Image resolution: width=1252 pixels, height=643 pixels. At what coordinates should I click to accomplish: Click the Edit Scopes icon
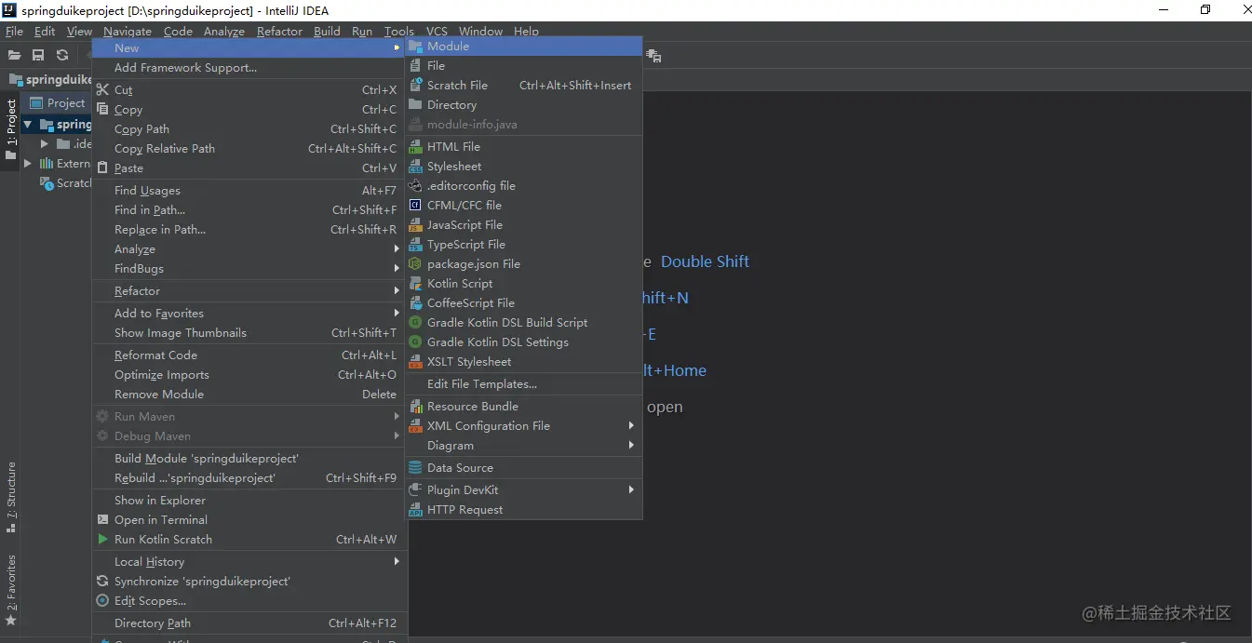point(102,601)
